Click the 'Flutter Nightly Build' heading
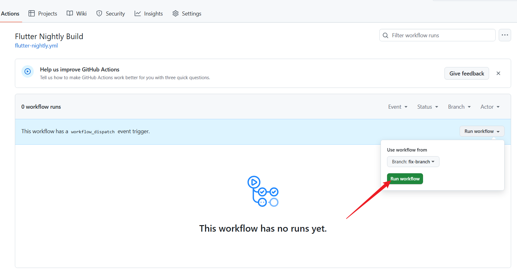Viewport: 517px width, 272px height. point(49,36)
